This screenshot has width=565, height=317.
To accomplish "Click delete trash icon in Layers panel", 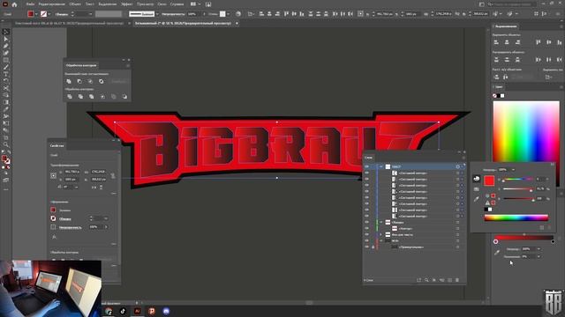I will pos(457,280).
